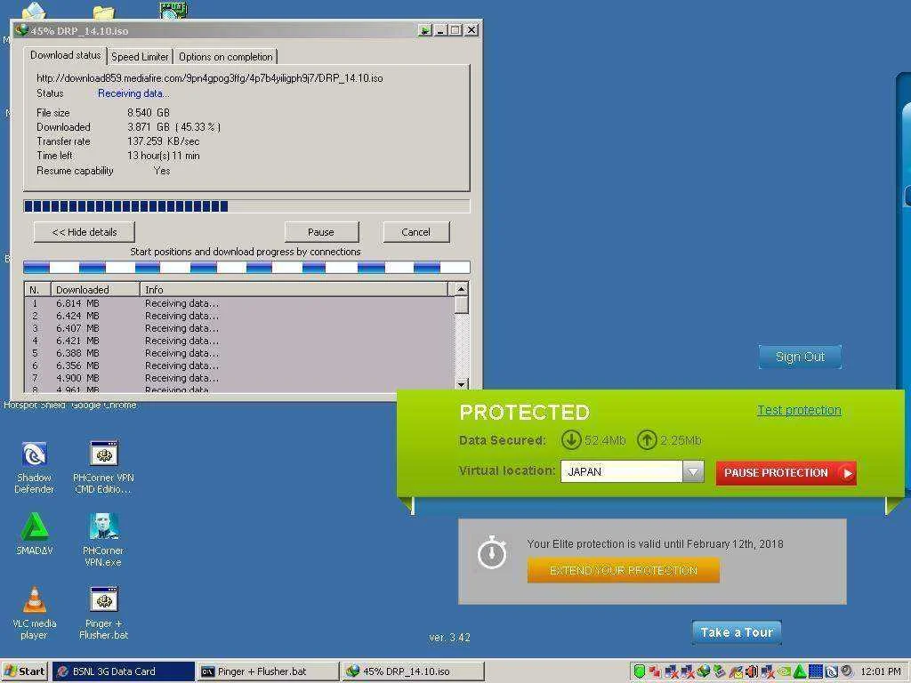911x683 pixels.
Task: Click the JAPAN virtual location field
Action: [x=621, y=471]
